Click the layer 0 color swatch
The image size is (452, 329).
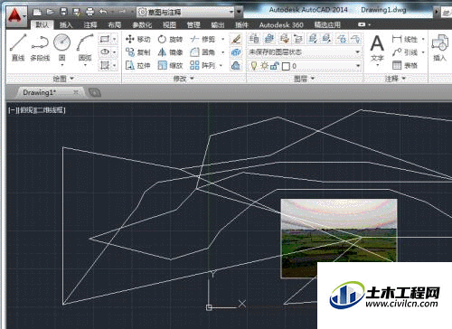click(286, 66)
